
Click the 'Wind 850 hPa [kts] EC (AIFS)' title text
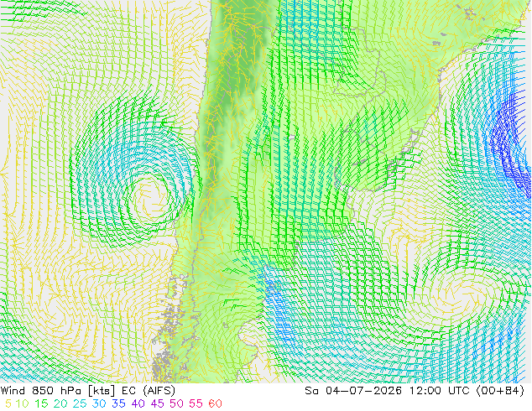[88, 391]
